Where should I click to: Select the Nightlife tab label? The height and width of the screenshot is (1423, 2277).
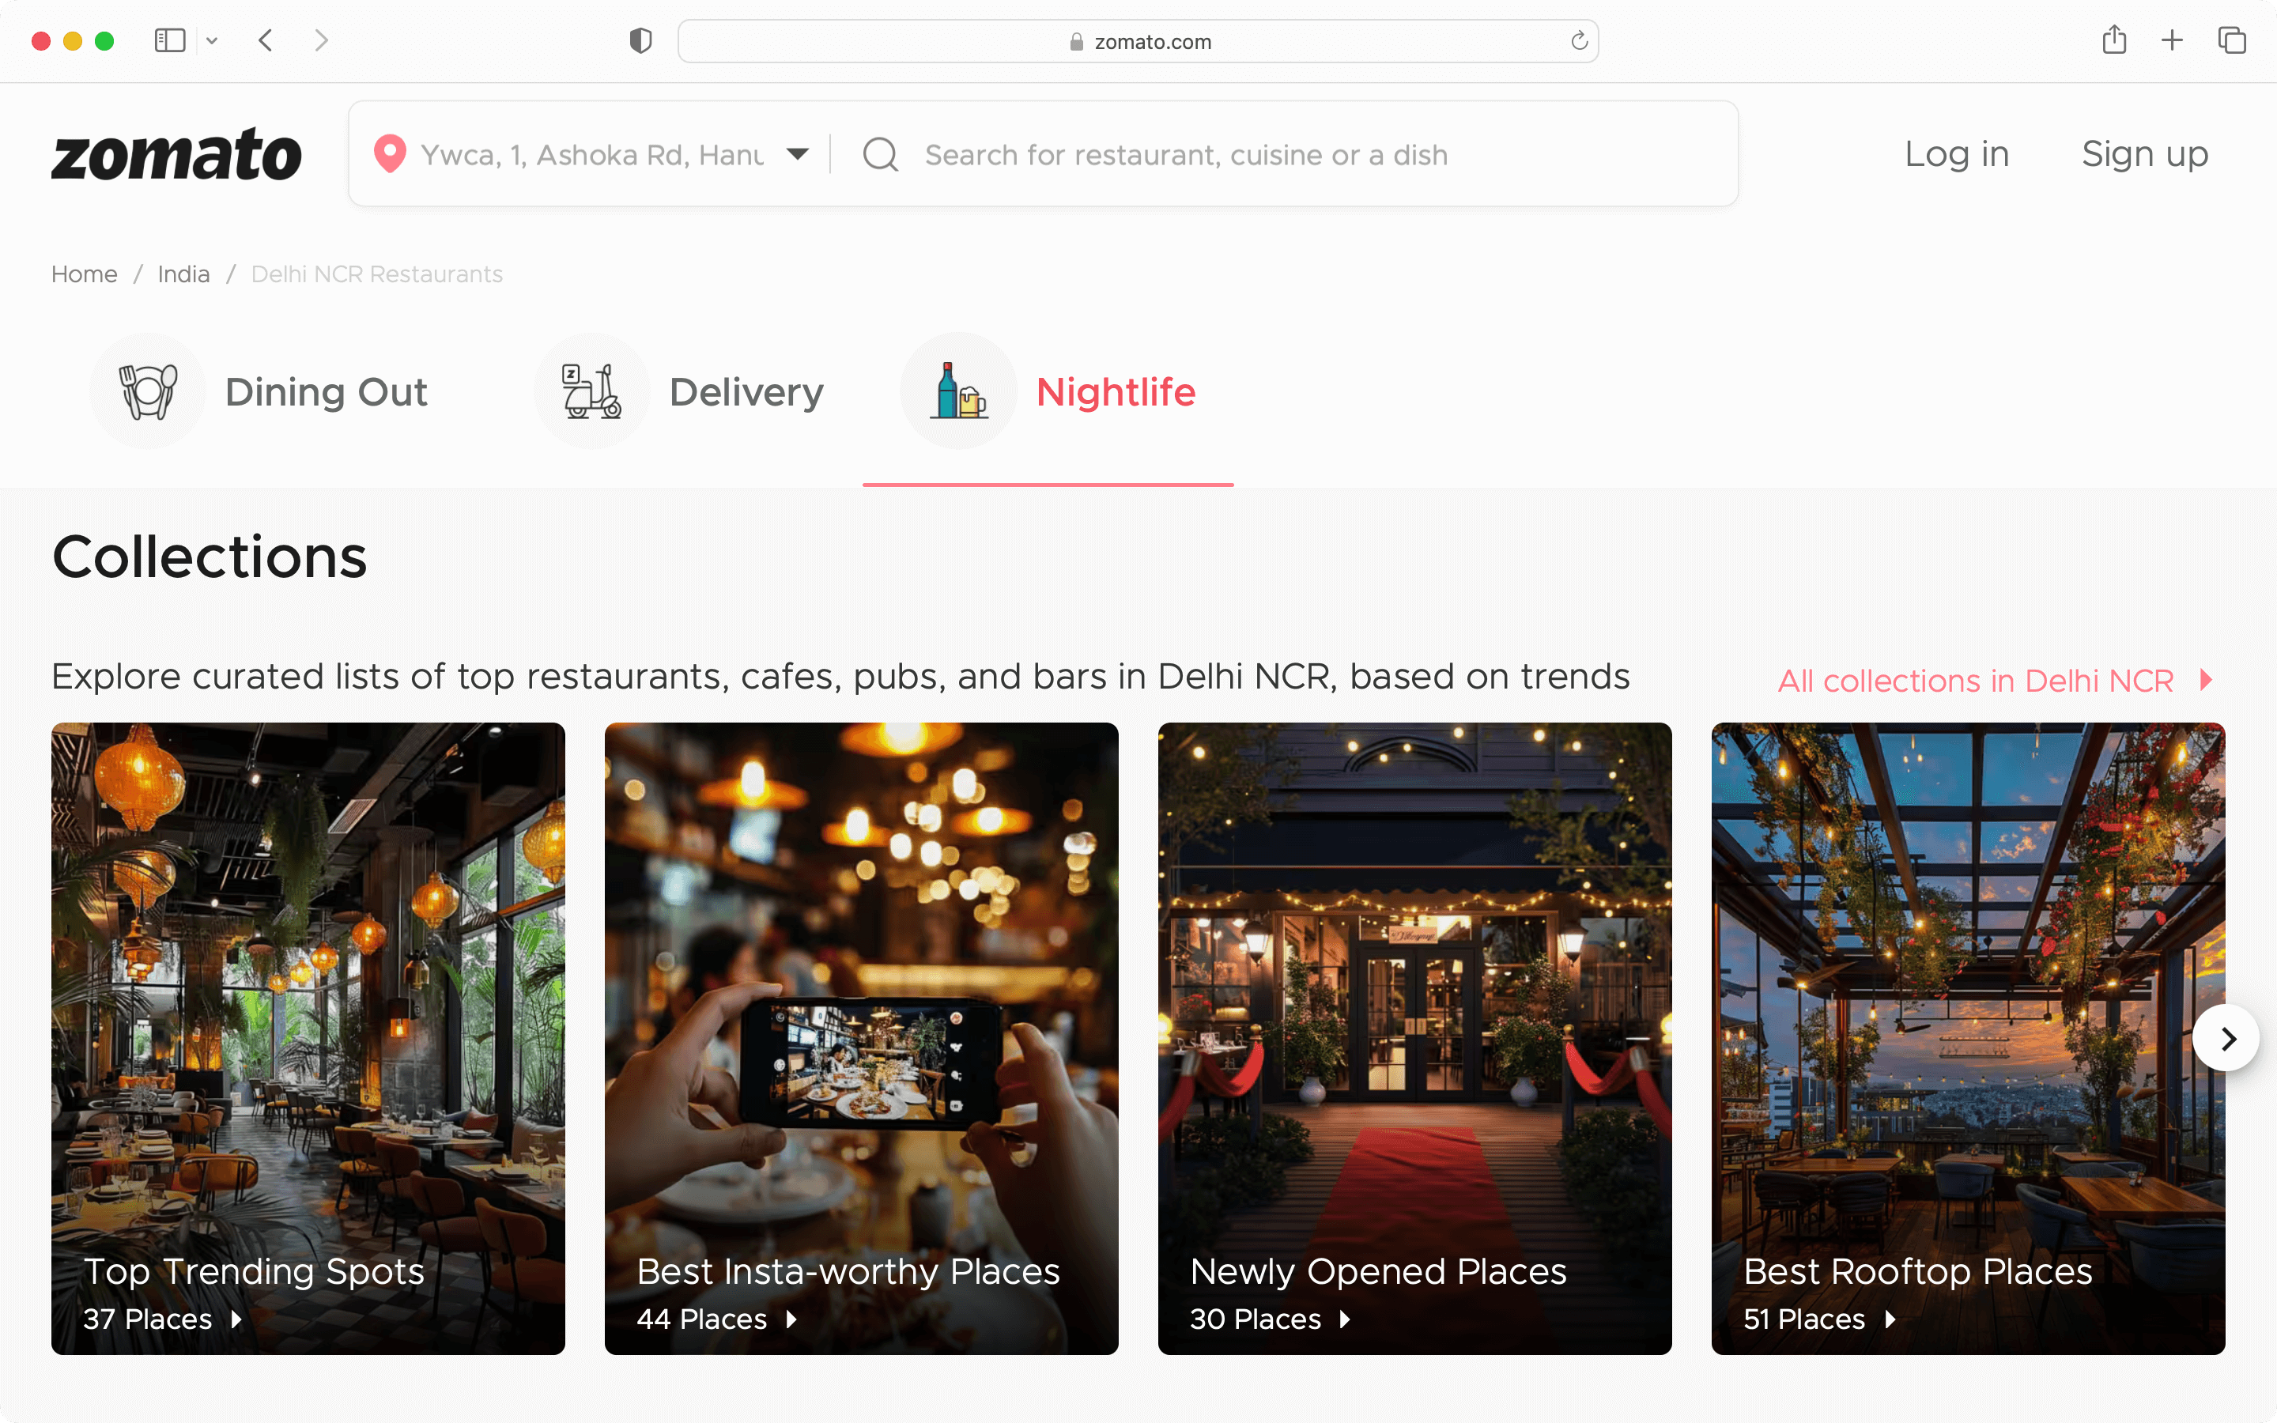point(1115,391)
